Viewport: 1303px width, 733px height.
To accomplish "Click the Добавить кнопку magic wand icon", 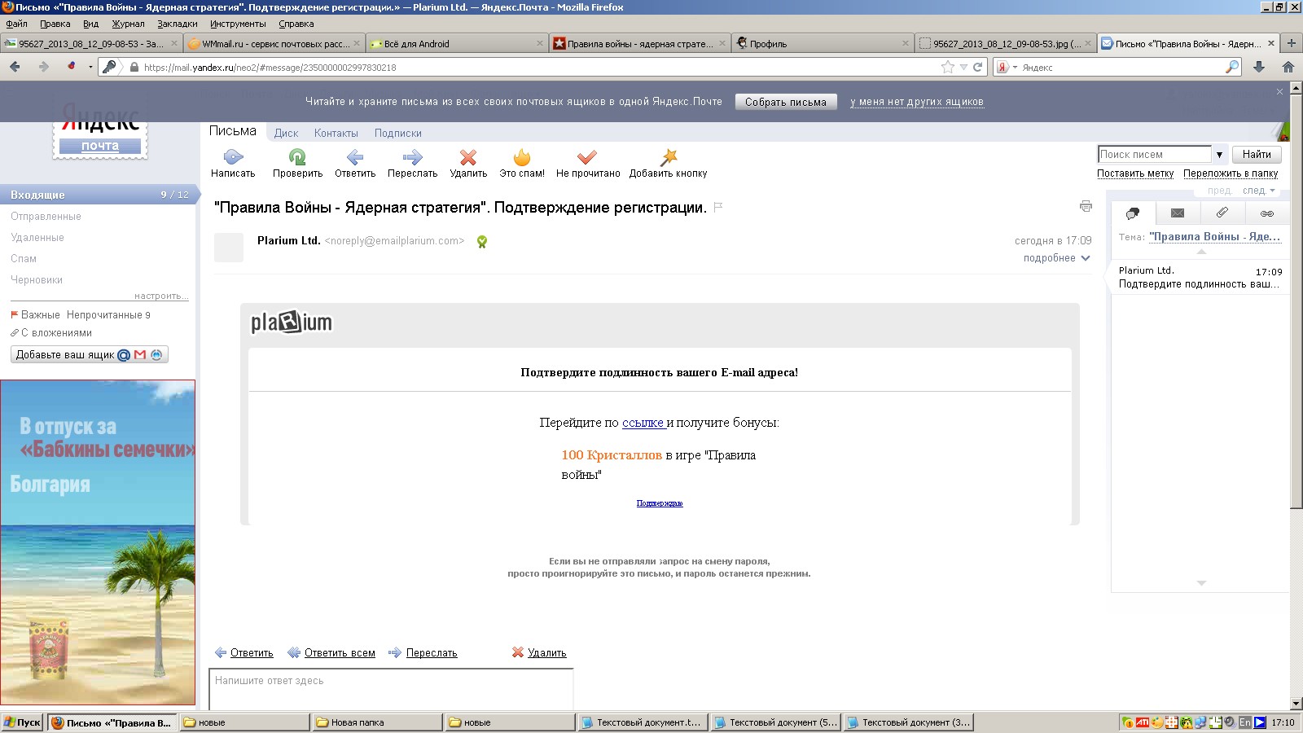I will coord(669,156).
